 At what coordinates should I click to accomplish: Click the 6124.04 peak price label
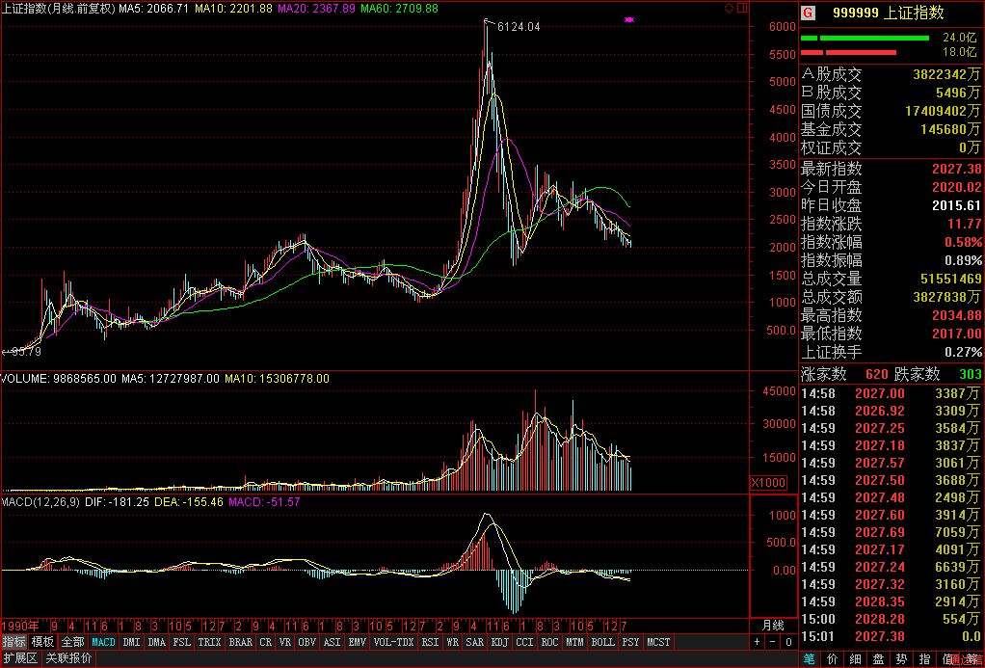click(x=519, y=27)
